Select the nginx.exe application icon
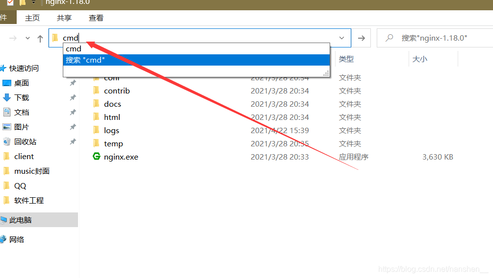493x278 pixels. [x=97, y=156]
